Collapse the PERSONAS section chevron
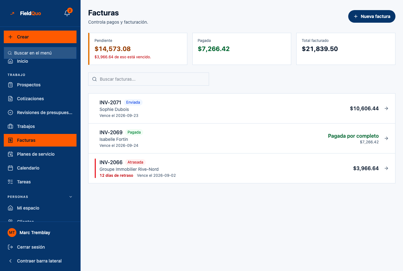 pyautogui.click(x=71, y=197)
